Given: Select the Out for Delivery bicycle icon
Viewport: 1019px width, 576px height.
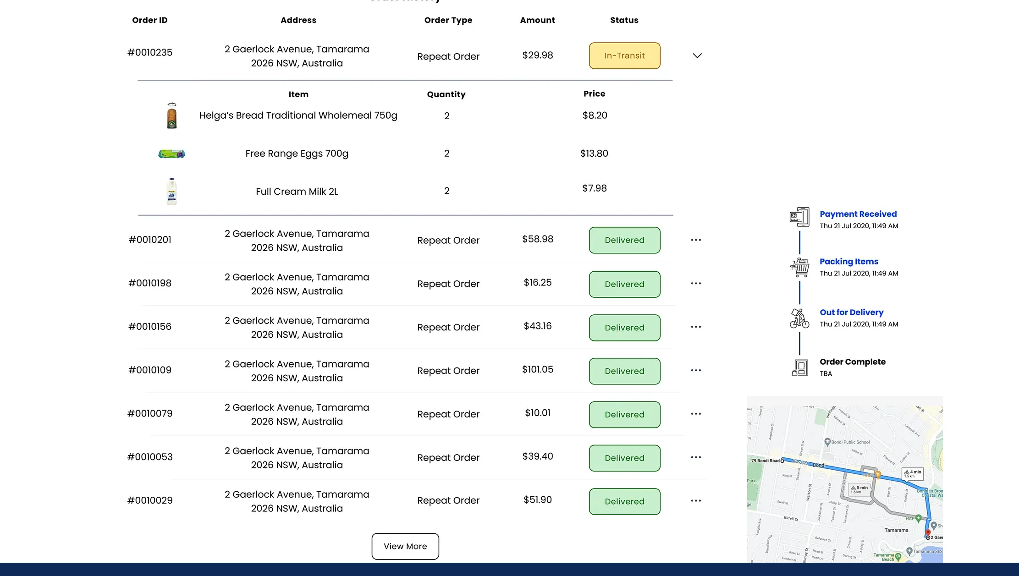Looking at the screenshot, I should (x=799, y=318).
